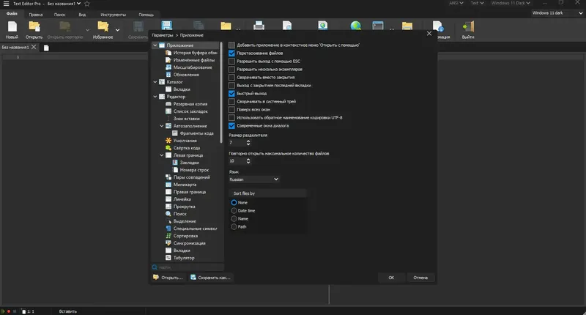This screenshot has width=586, height=315.
Task: Open the Язык dropdown showing Russian
Action: coord(253,179)
